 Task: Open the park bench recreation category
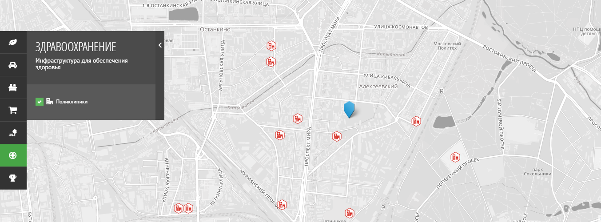tap(13, 133)
